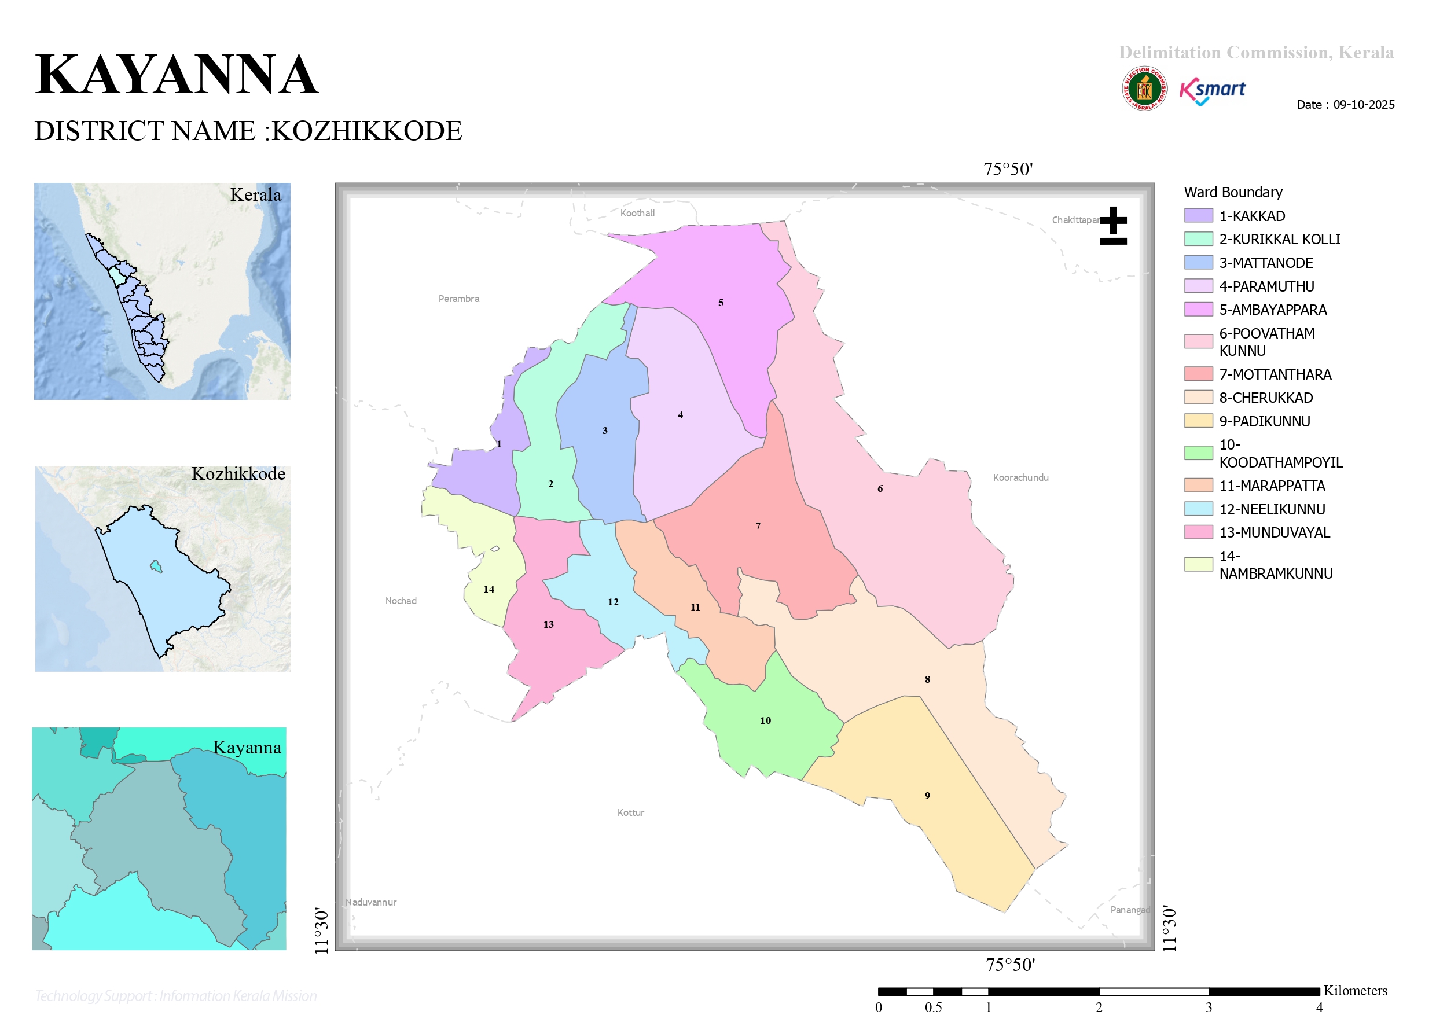Screen dimensions: 1436x1015
Task: Click the DISTRICT NAME :KOZHIKKODE subtitle
Action: (x=248, y=131)
